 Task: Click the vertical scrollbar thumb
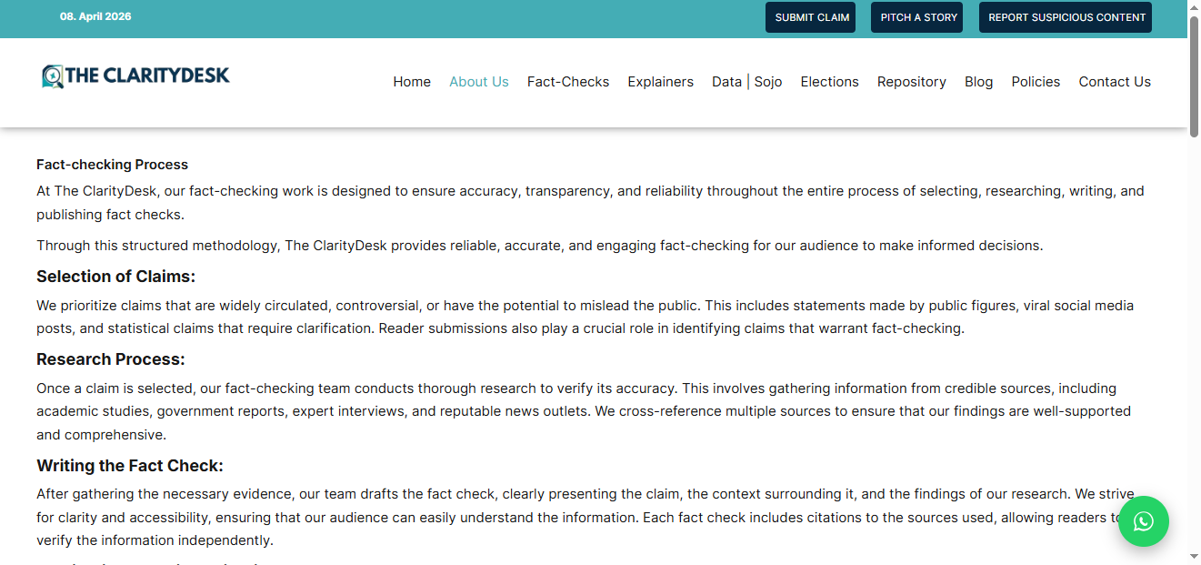tap(1194, 77)
